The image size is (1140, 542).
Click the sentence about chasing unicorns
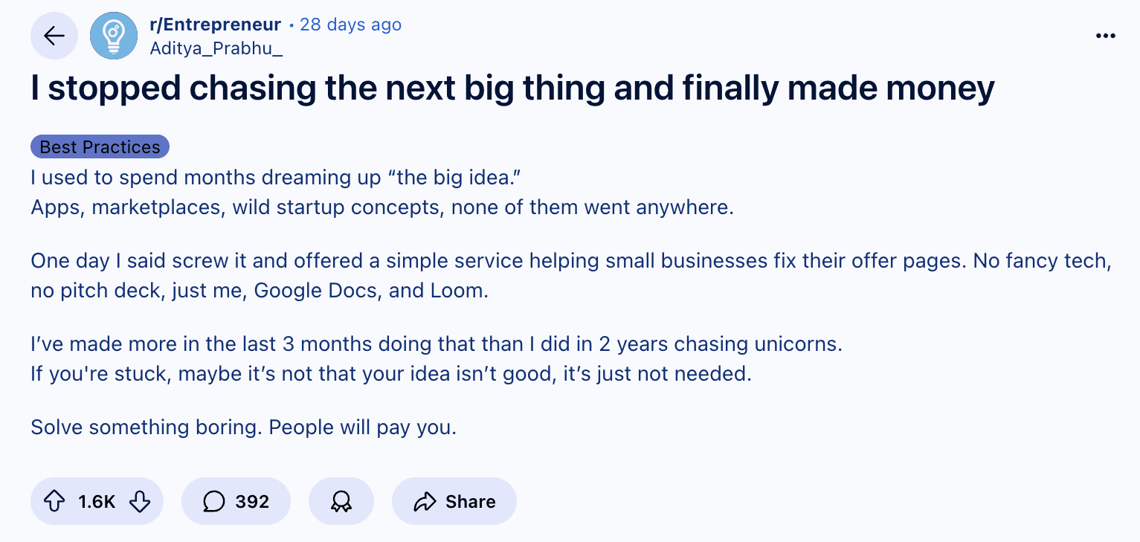pyautogui.click(x=437, y=345)
